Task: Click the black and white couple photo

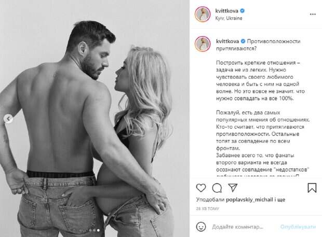Action: point(95,118)
